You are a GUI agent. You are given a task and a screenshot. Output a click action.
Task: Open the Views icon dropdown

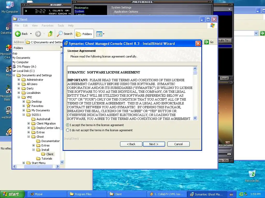click(x=100, y=34)
